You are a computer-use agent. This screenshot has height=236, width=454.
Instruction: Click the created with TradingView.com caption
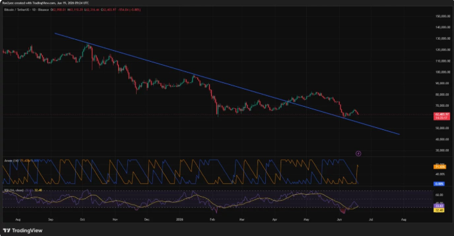46,3
